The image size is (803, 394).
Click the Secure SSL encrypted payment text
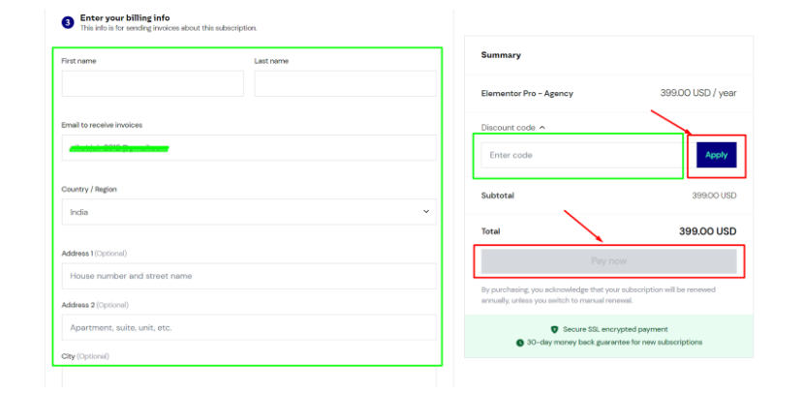[615, 329]
